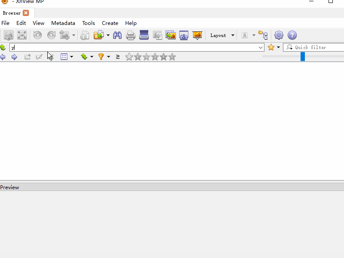Click the Print icon in toolbar
Image resolution: width=344 pixels, height=258 pixels.
tap(131, 35)
